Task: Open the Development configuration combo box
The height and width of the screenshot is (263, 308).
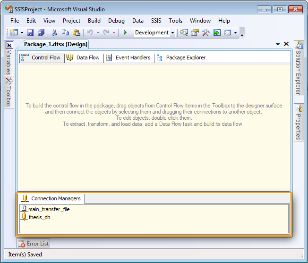Action: 154,33
